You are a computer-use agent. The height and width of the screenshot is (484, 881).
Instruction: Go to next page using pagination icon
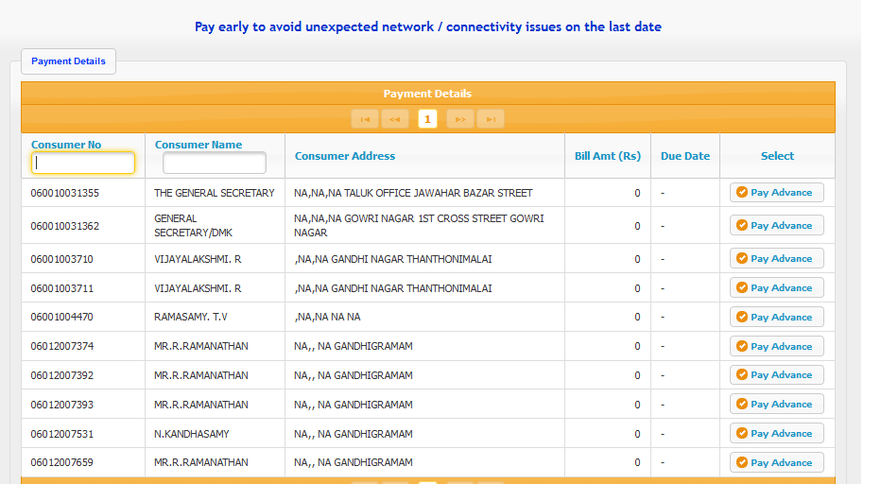(459, 119)
